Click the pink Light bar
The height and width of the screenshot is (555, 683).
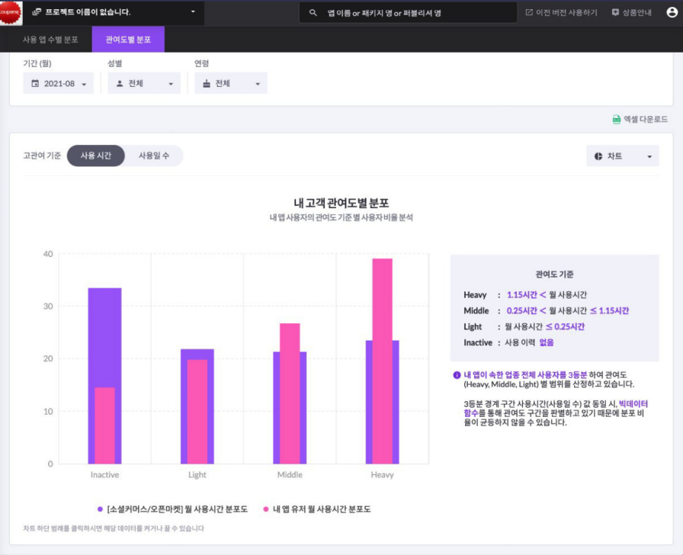(x=197, y=412)
